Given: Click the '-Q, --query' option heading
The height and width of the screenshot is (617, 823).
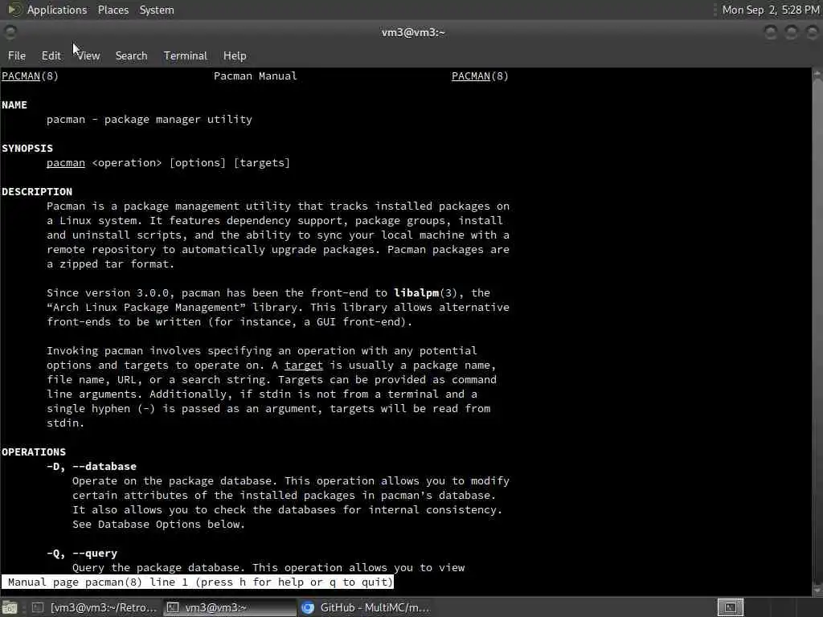Looking at the screenshot, I should (82, 553).
